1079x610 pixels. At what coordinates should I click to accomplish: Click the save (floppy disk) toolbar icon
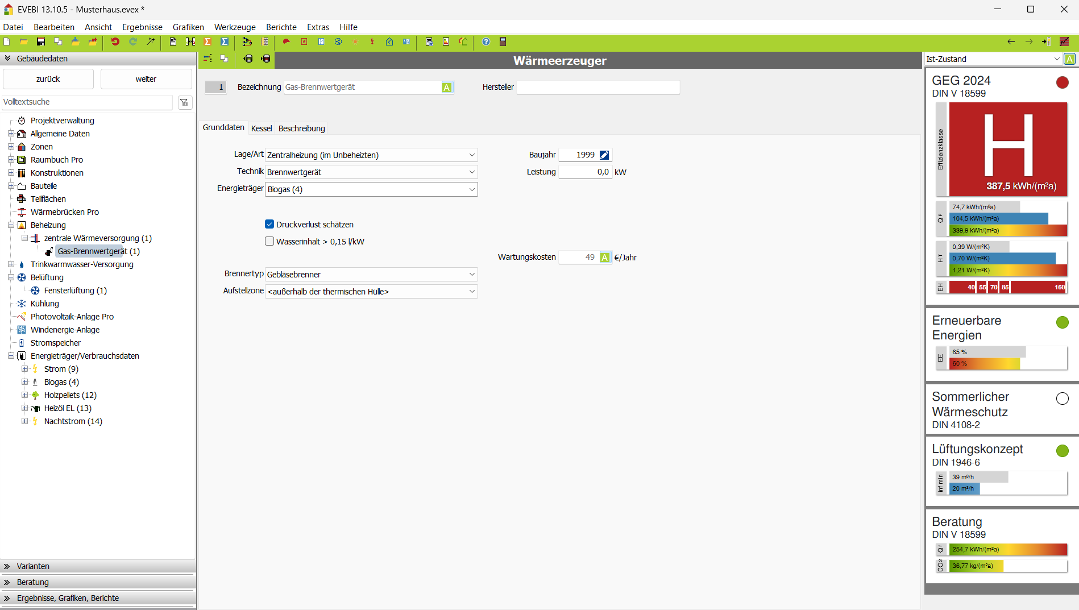click(41, 42)
